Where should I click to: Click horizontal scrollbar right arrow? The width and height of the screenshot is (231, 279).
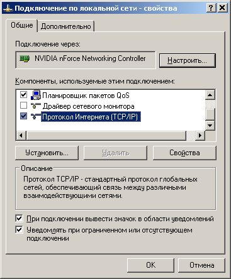(x=200, y=136)
